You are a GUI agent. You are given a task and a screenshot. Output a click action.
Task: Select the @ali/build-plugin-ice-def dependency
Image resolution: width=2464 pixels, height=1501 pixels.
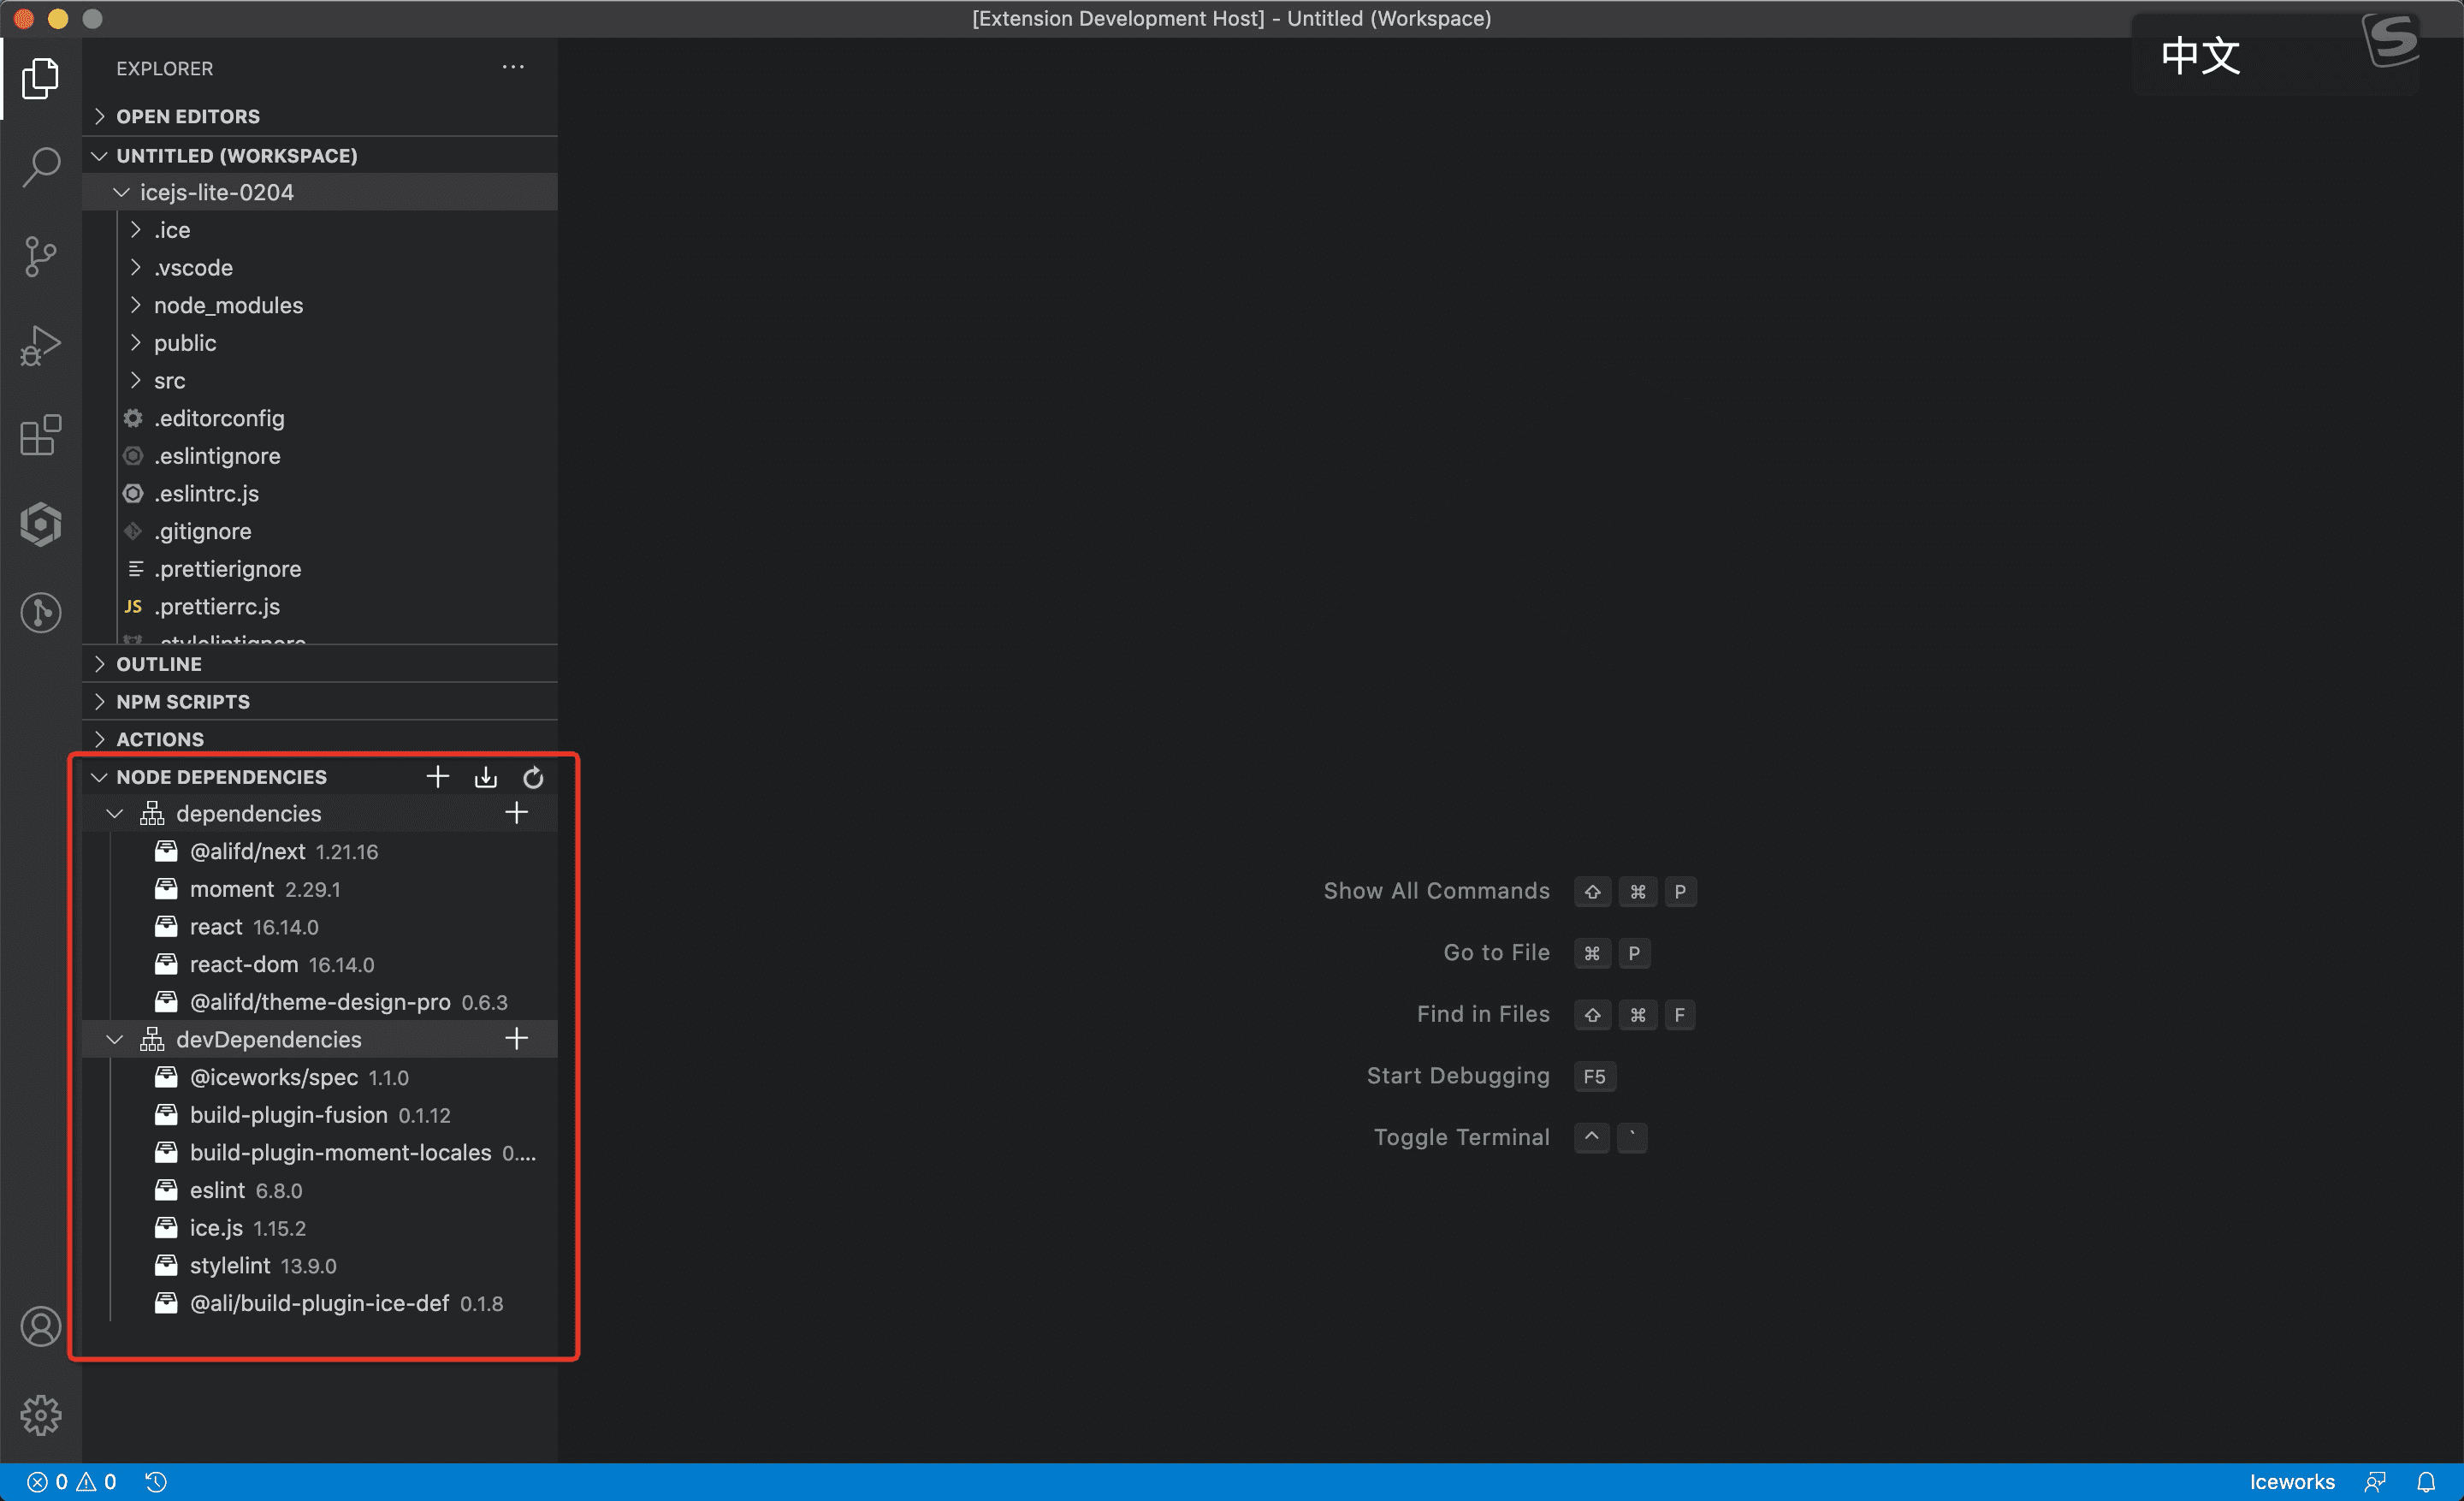tap(320, 1304)
